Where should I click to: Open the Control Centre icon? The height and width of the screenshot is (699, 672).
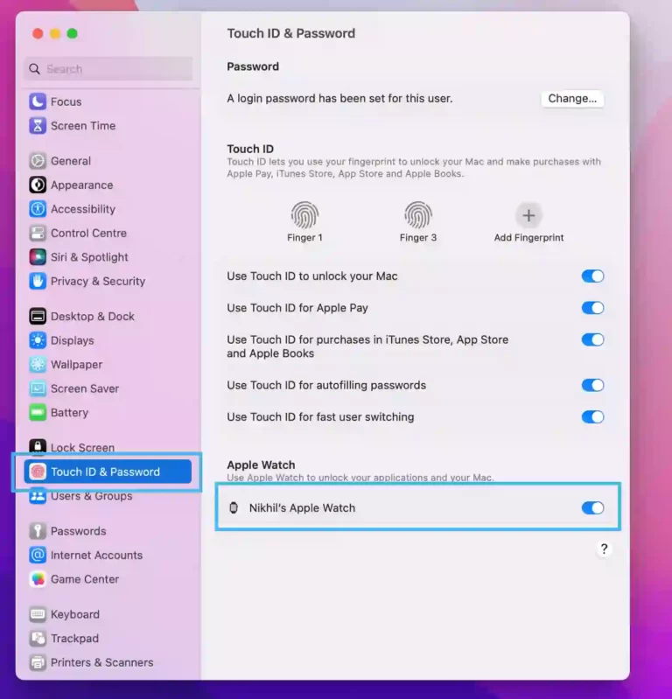point(38,234)
